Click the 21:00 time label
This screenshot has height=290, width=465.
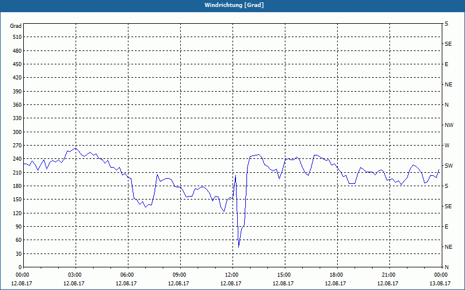click(x=388, y=275)
